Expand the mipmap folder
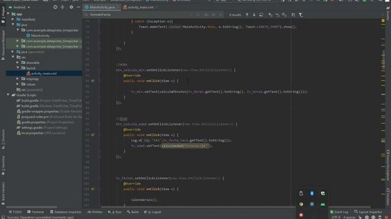The image size is (391, 219). pyautogui.click(x=18, y=78)
